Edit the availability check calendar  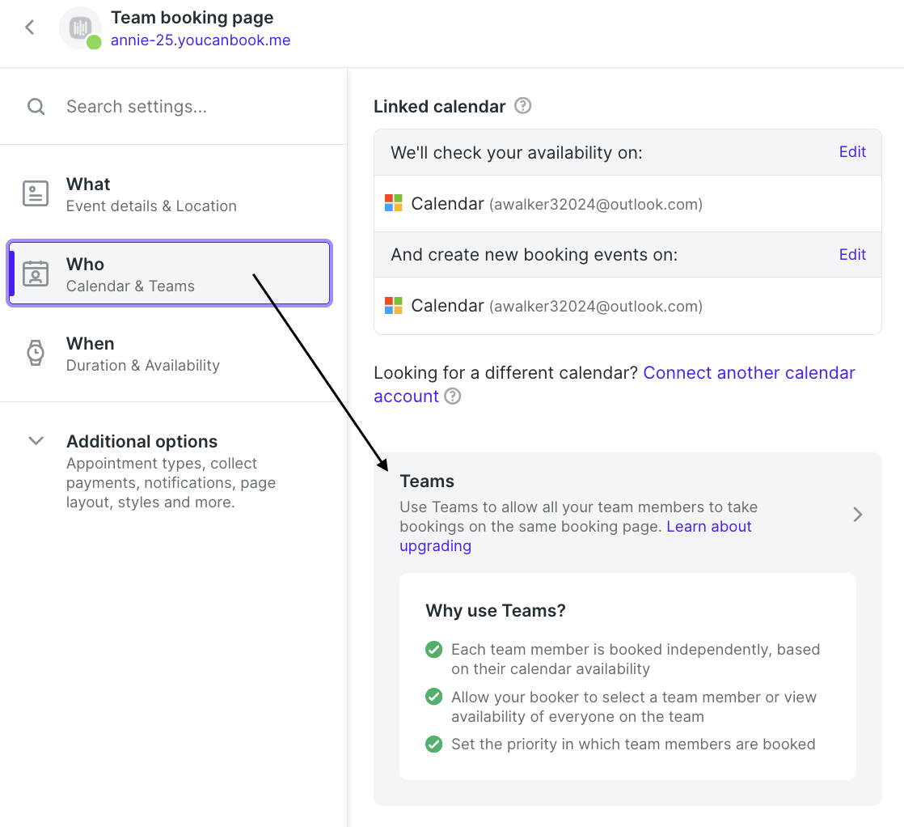(x=852, y=152)
